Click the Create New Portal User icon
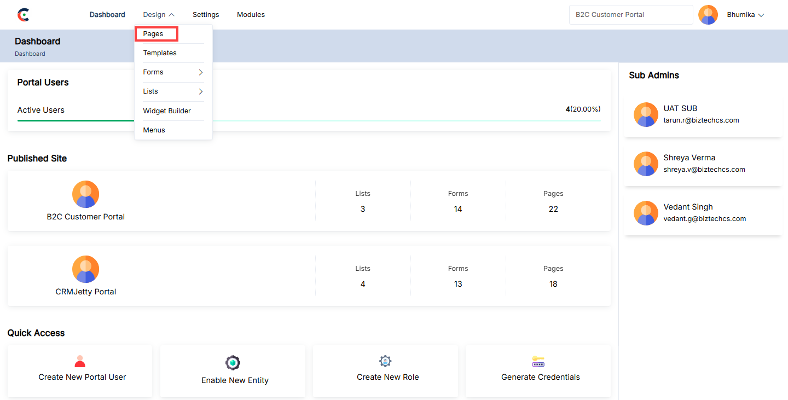This screenshot has height=400, width=788. [80, 361]
